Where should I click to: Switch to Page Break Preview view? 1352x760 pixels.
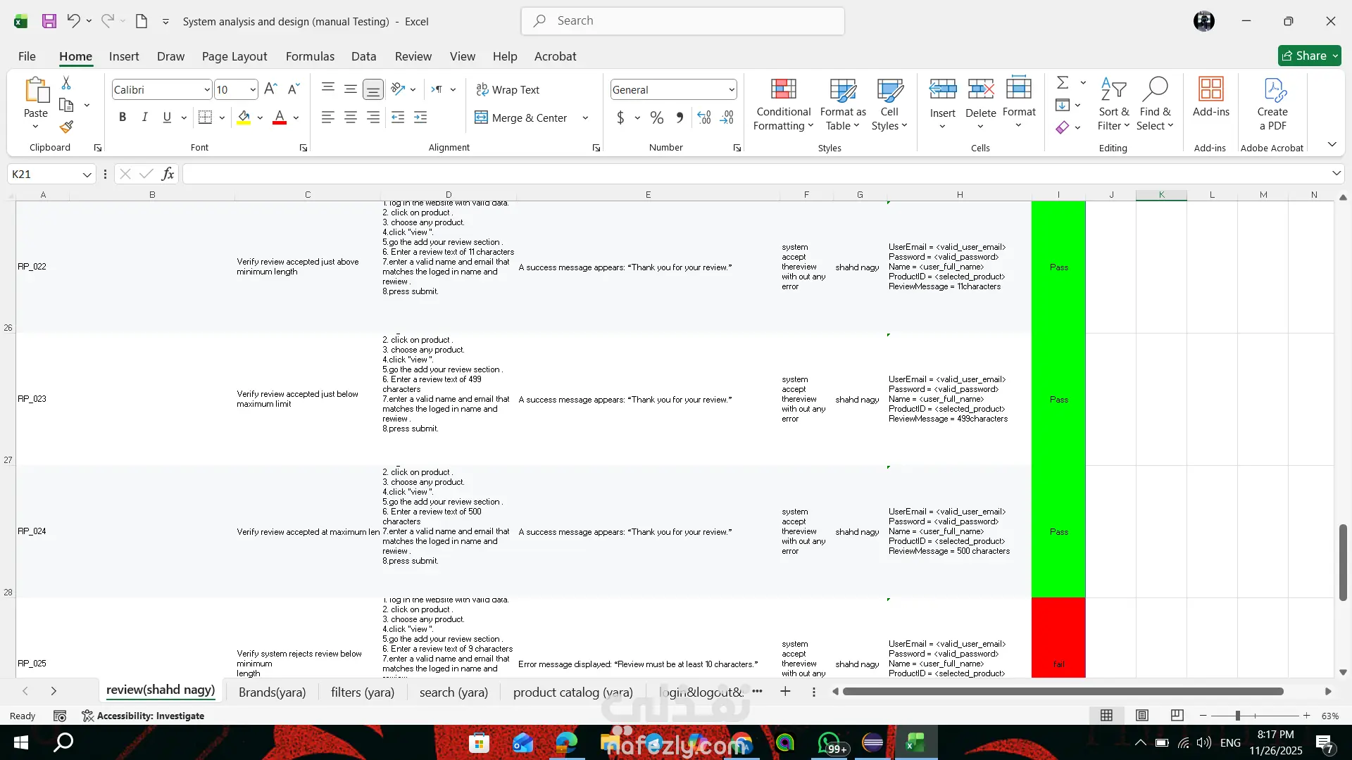click(1177, 716)
